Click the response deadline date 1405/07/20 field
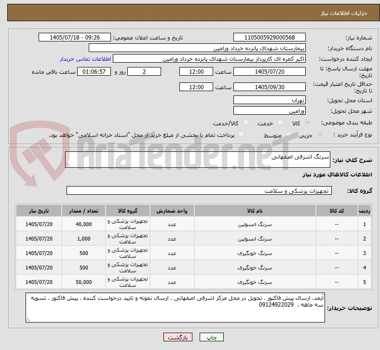Screen dimensions: 380x350 coord(270,71)
